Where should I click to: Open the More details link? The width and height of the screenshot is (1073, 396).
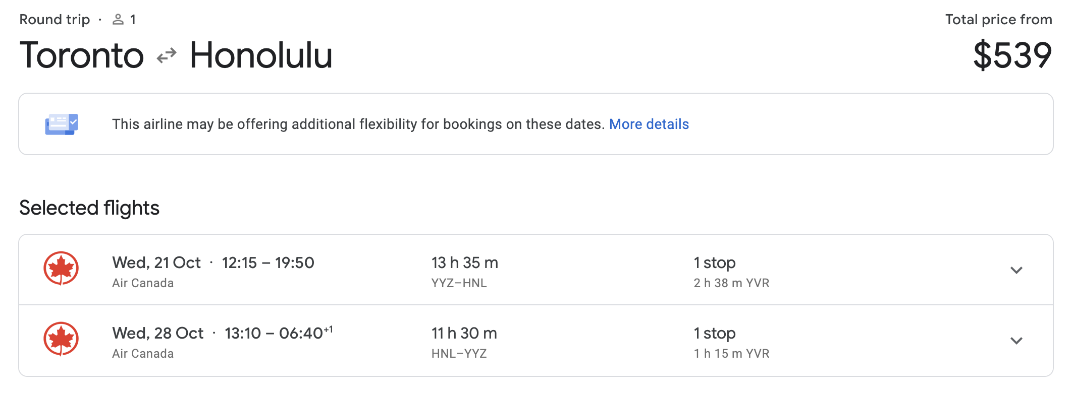click(649, 124)
